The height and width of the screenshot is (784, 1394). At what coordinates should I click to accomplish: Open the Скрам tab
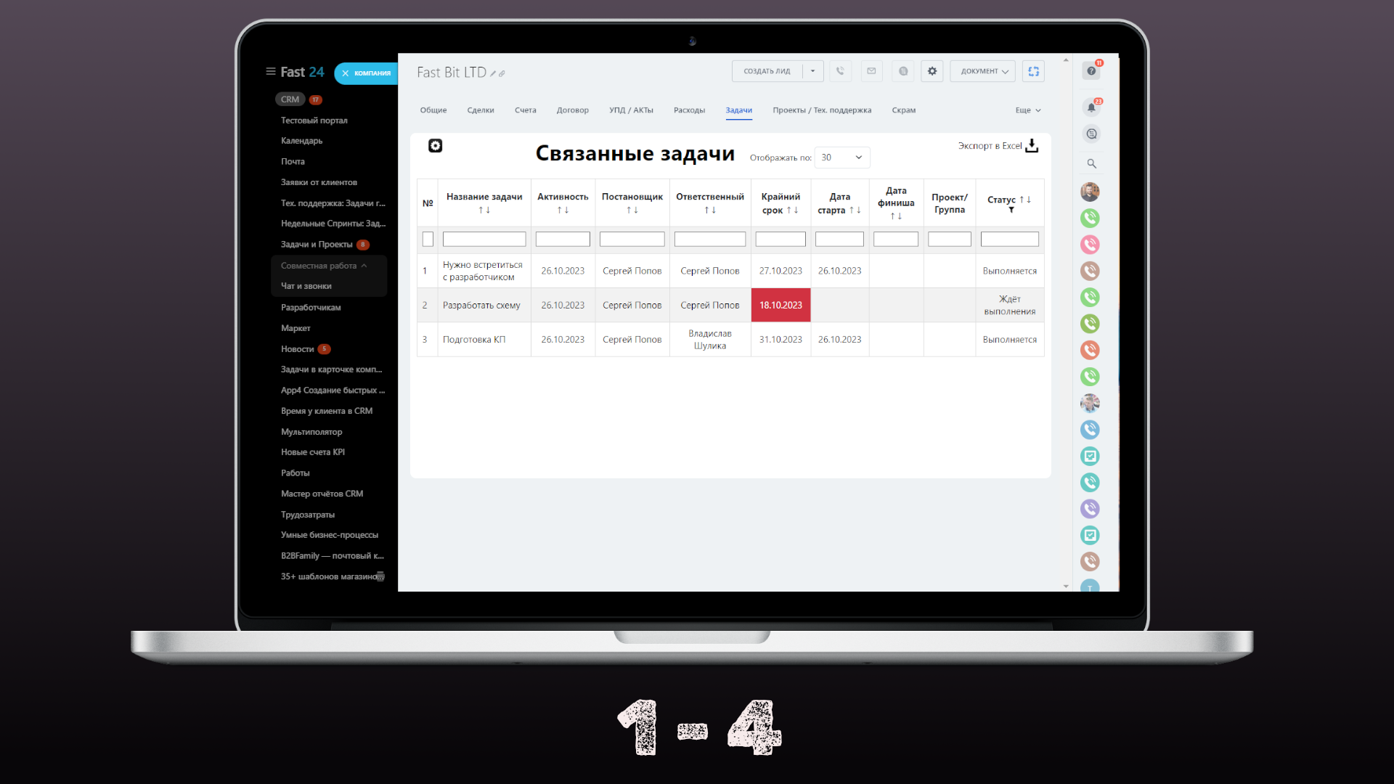[904, 110]
